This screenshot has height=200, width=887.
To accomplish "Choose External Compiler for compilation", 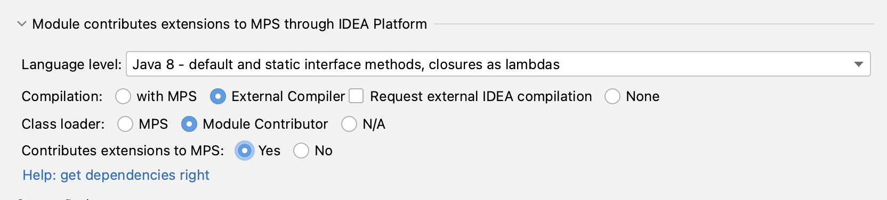I will 217,96.
